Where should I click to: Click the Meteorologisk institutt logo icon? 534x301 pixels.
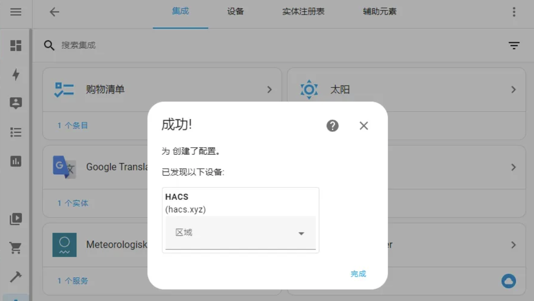pos(64,245)
